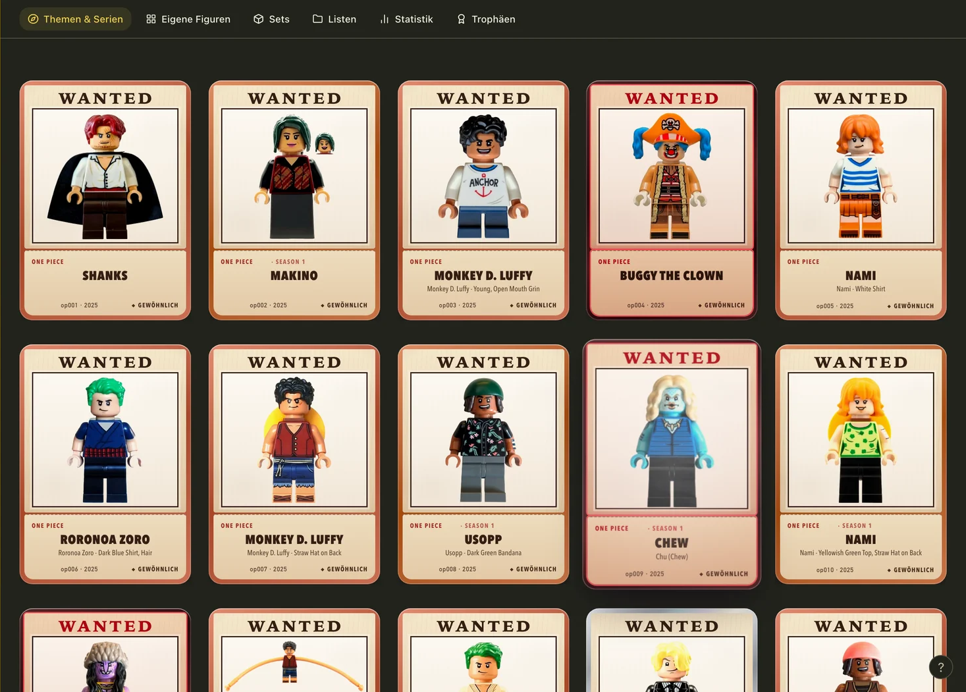Click the text 'Monkey D. Luffy - Straw Hat on Back'

(294, 553)
